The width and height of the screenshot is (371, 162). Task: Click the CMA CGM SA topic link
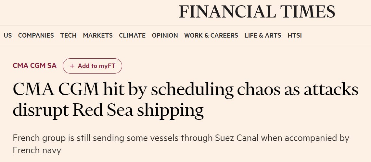coord(35,66)
